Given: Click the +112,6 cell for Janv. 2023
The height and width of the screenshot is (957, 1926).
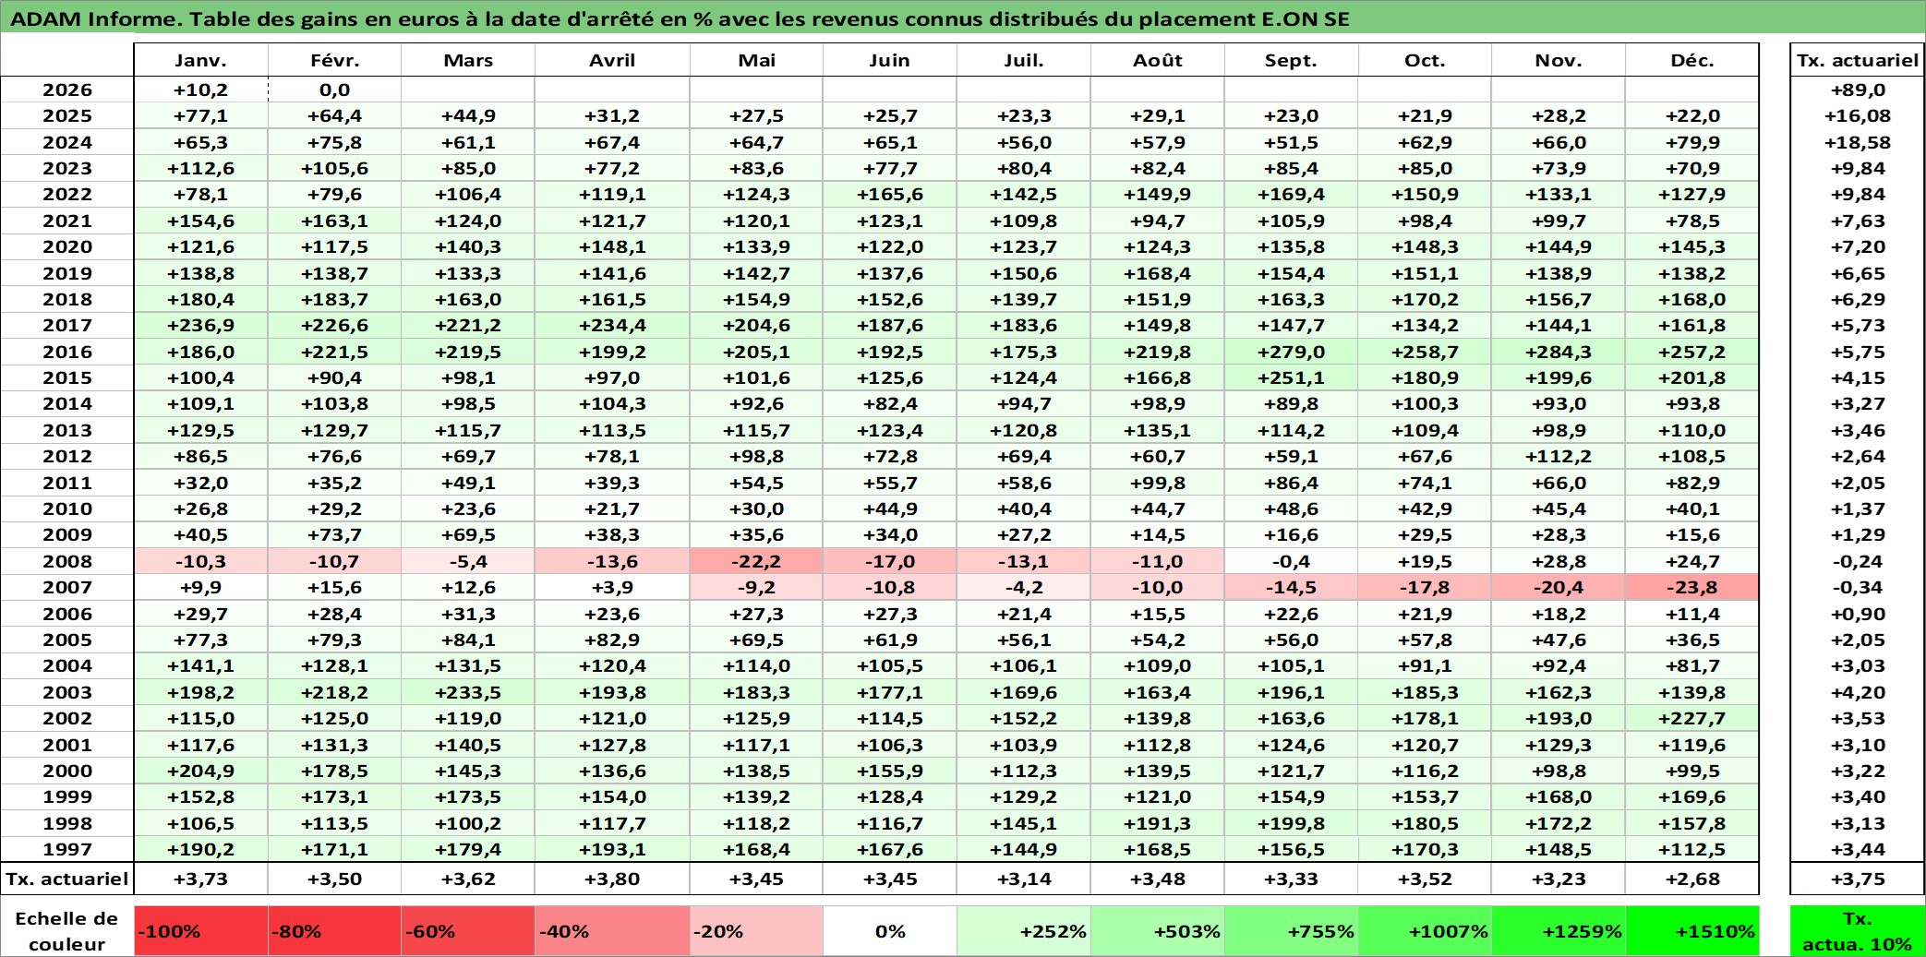Looking at the screenshot, I should pos(201,168).
